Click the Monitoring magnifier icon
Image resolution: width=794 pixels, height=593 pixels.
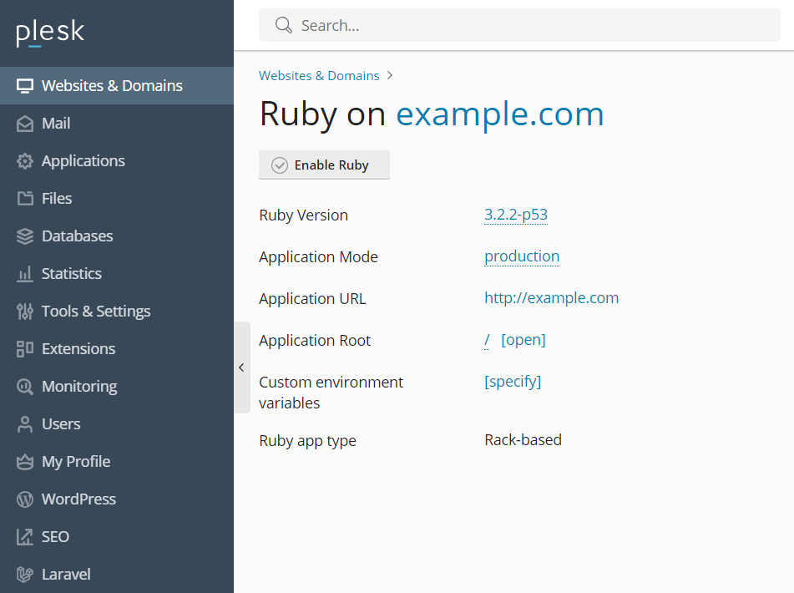pos(25,387)
